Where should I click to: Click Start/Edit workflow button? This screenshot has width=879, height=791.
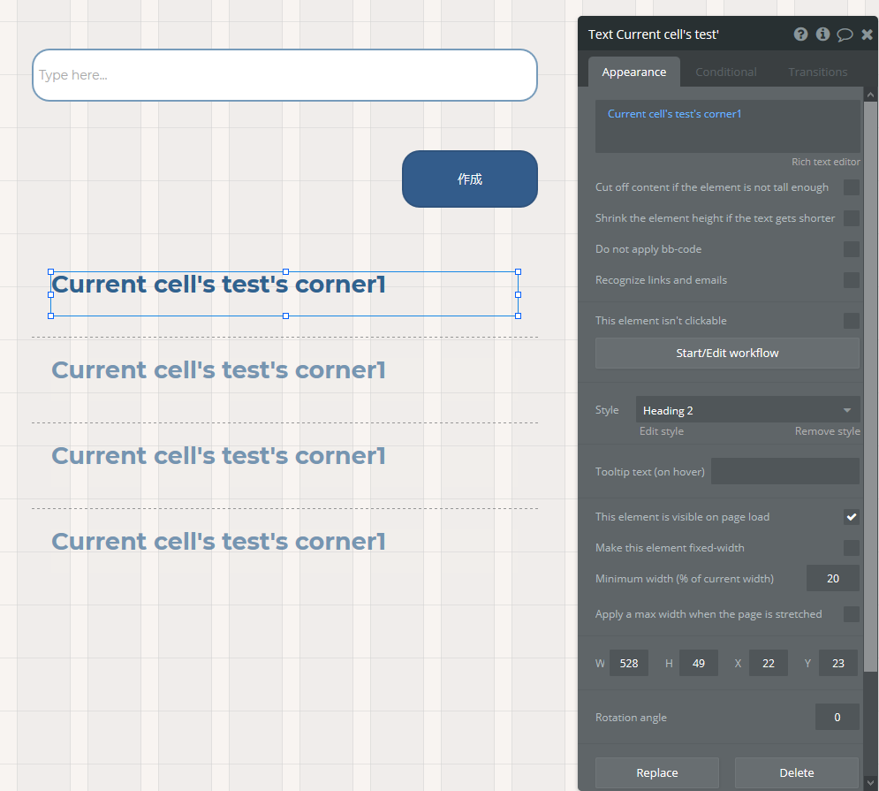pyautogui.click(x=727, y=353)
